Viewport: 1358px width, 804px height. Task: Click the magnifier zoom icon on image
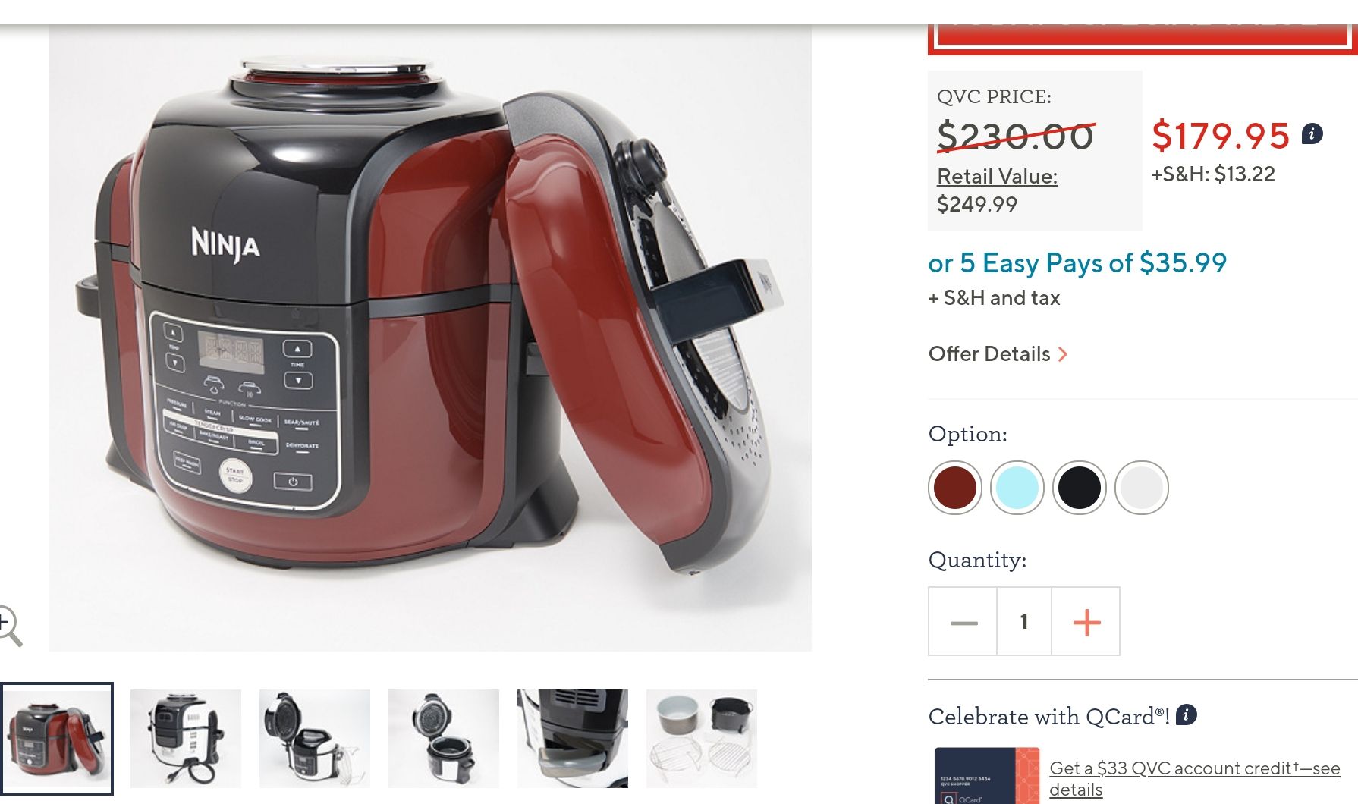(x=9, y=626)
